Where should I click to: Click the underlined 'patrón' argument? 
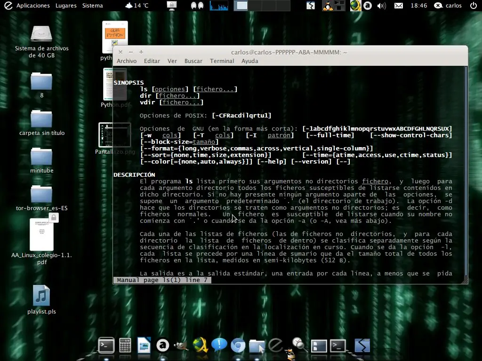click(279, 135)
